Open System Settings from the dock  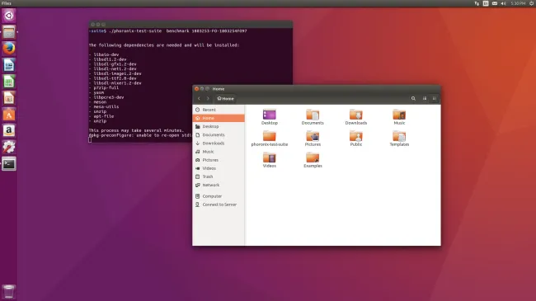pos(9,147)
